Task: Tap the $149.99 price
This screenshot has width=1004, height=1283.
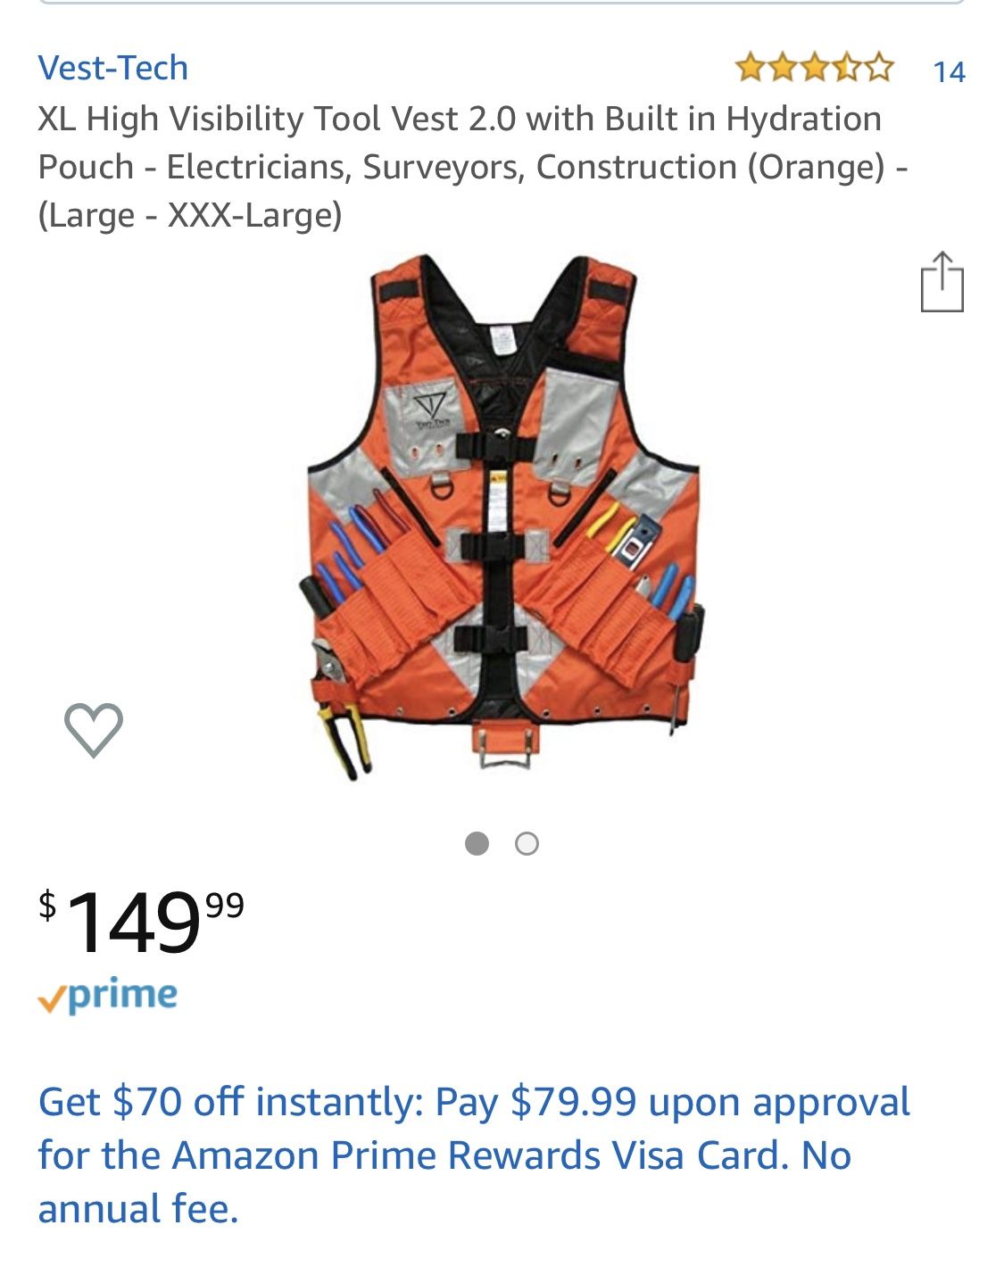Action: point(141,921)
